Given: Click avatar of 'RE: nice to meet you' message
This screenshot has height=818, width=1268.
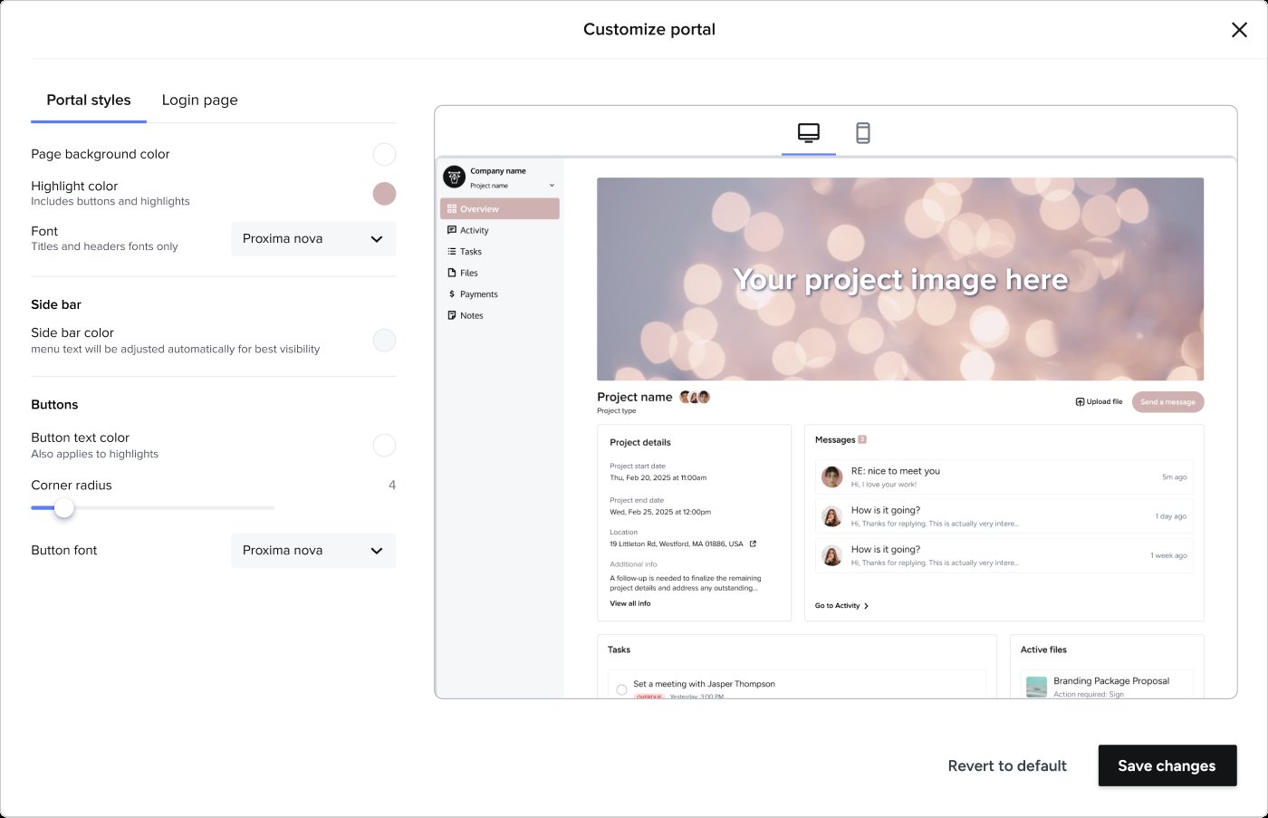Looking at the screenshot, I should point(832,476).
